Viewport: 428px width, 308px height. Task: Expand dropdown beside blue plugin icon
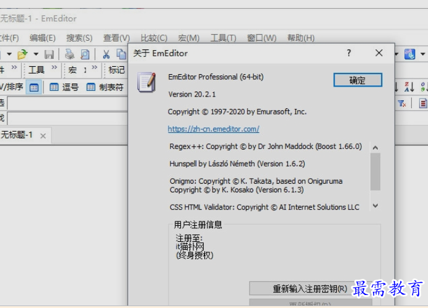[422, 54]
